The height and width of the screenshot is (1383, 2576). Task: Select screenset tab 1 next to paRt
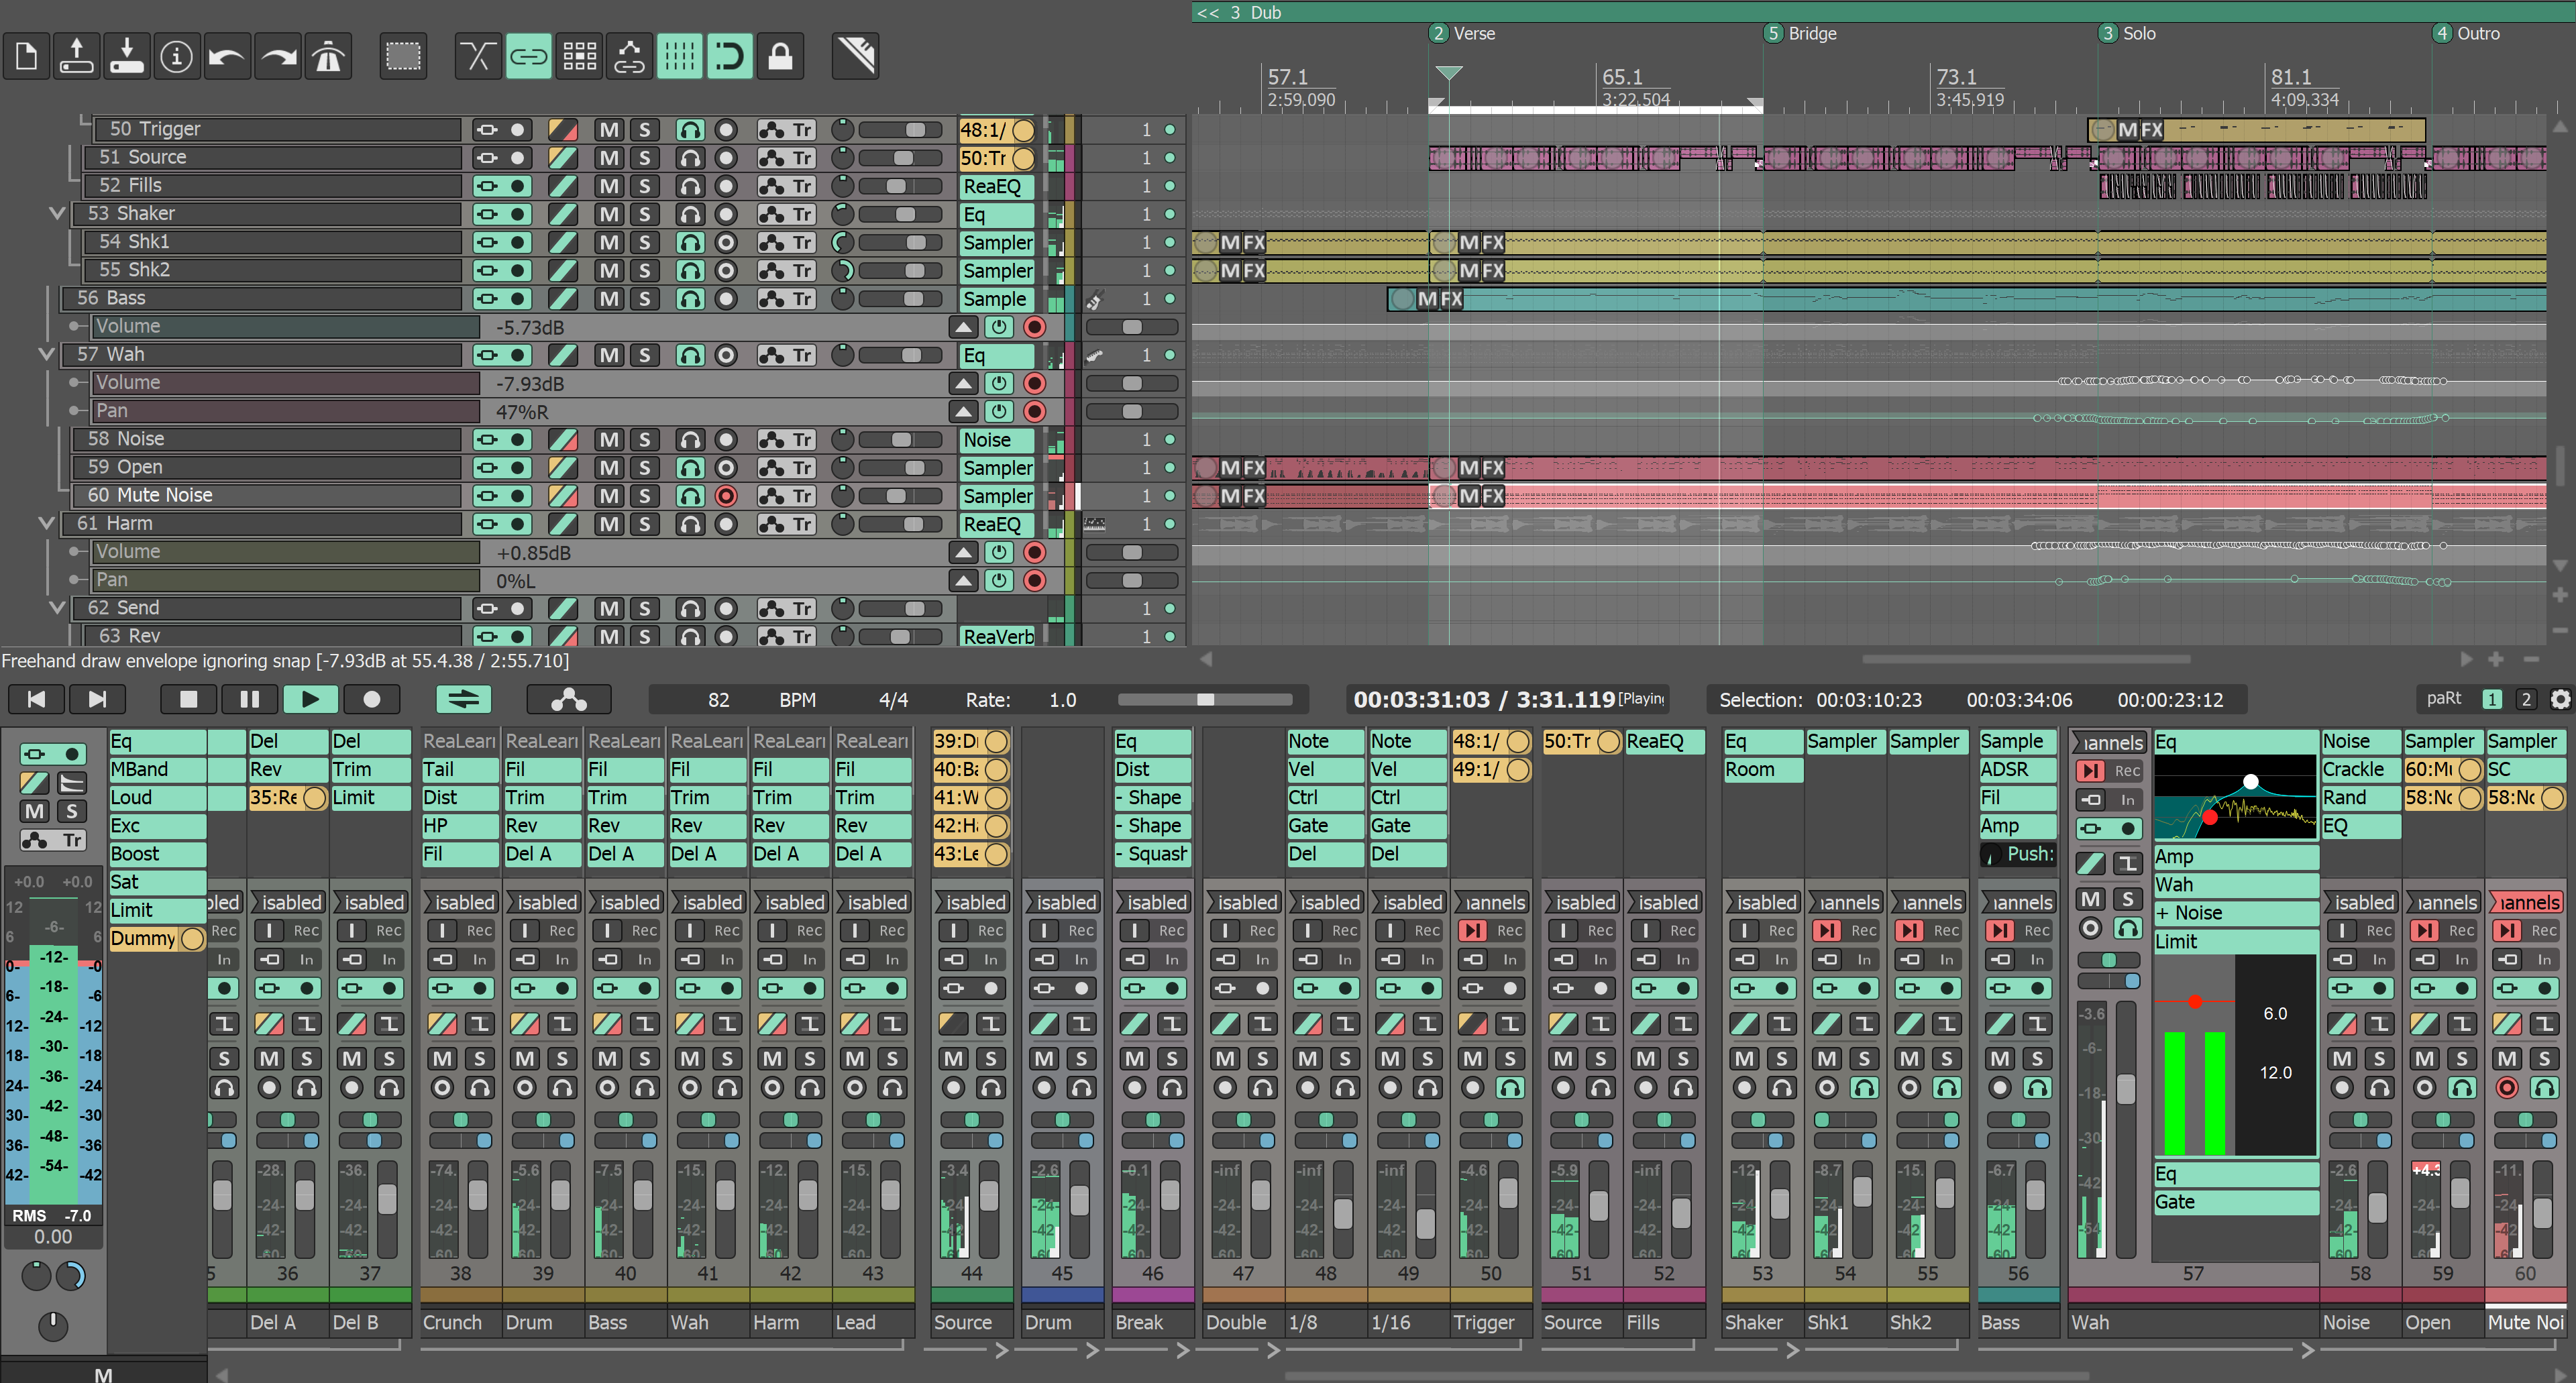click(x=2493, y=699)
